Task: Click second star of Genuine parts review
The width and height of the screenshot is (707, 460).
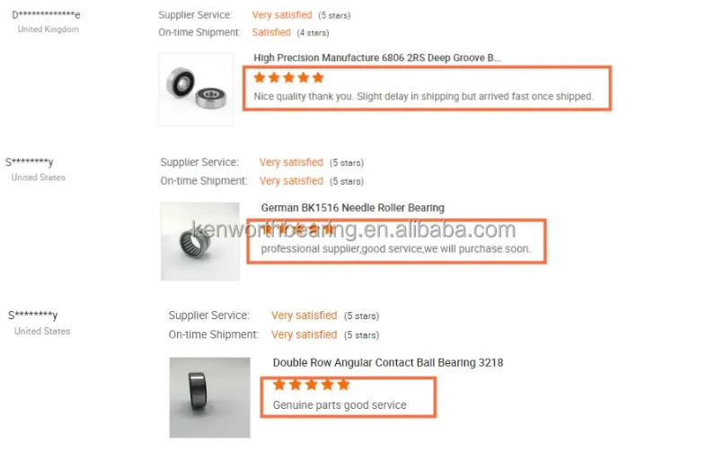Action: coord(296,385)
